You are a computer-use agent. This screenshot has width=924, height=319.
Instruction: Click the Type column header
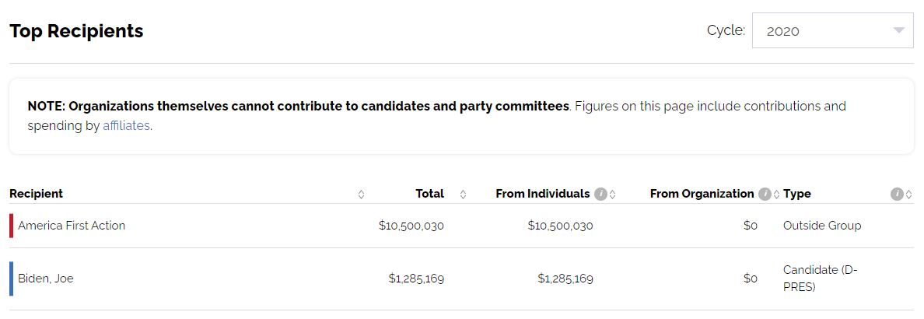pyautogui.click(x=797, y=194)
